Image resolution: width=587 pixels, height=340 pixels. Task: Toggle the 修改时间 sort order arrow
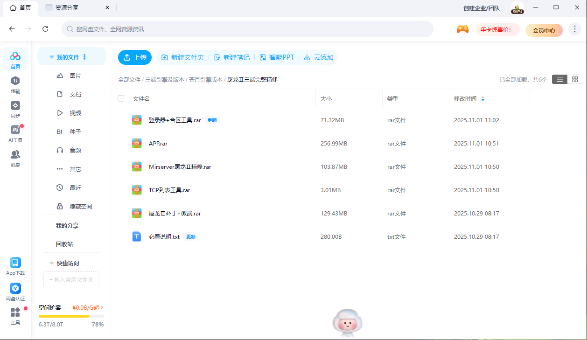pyautogui.click(x=483, y=99)
